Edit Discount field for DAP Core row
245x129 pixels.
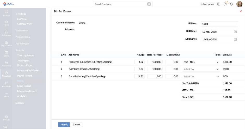pyautogui.click(x=172, y=69)
